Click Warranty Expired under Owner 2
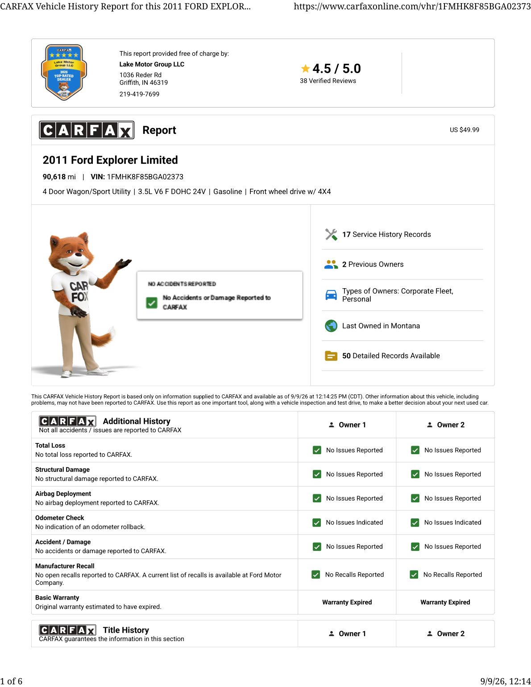 pos(445,602)
